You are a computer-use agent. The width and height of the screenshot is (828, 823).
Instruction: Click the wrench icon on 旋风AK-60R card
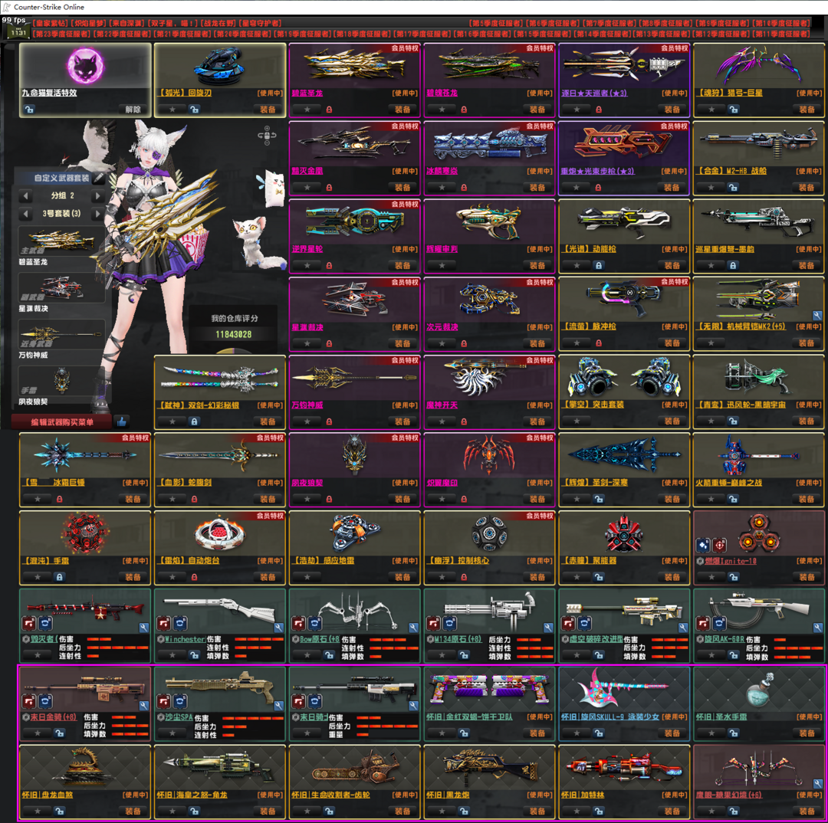817,628
